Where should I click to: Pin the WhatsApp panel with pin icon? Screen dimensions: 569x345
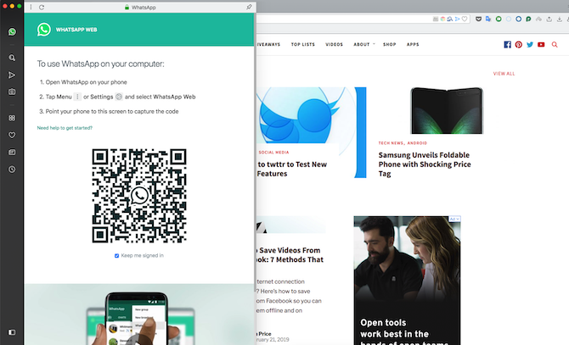click(x=249, y=8)
